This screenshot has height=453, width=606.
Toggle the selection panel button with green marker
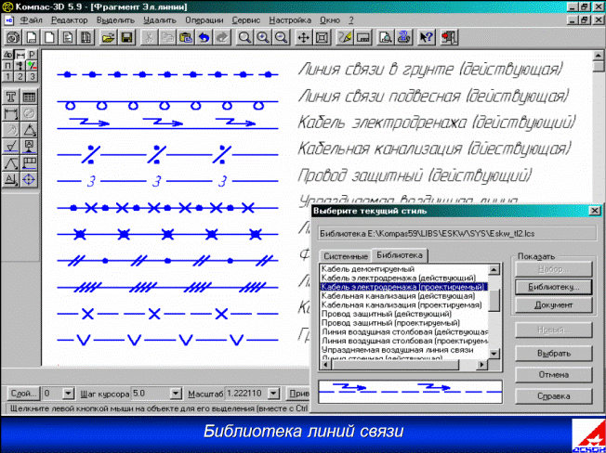32,66
